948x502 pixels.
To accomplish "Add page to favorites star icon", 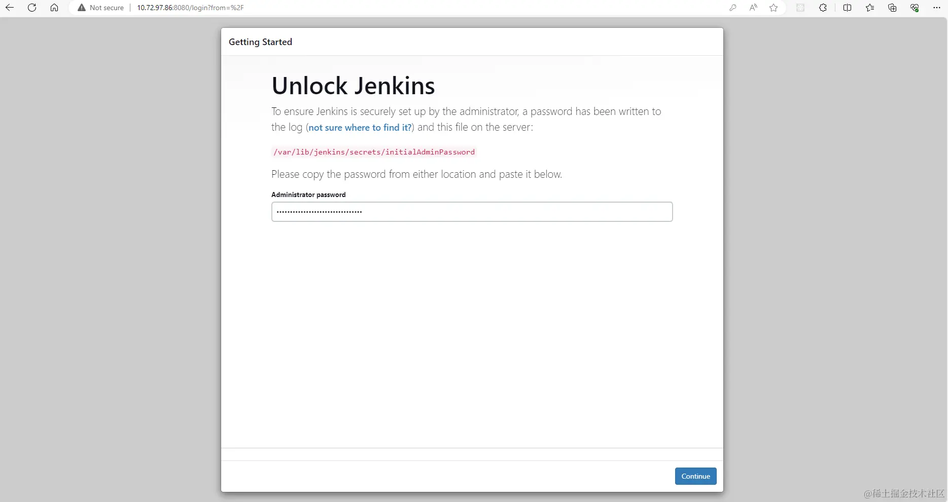I will coord(774,8).
